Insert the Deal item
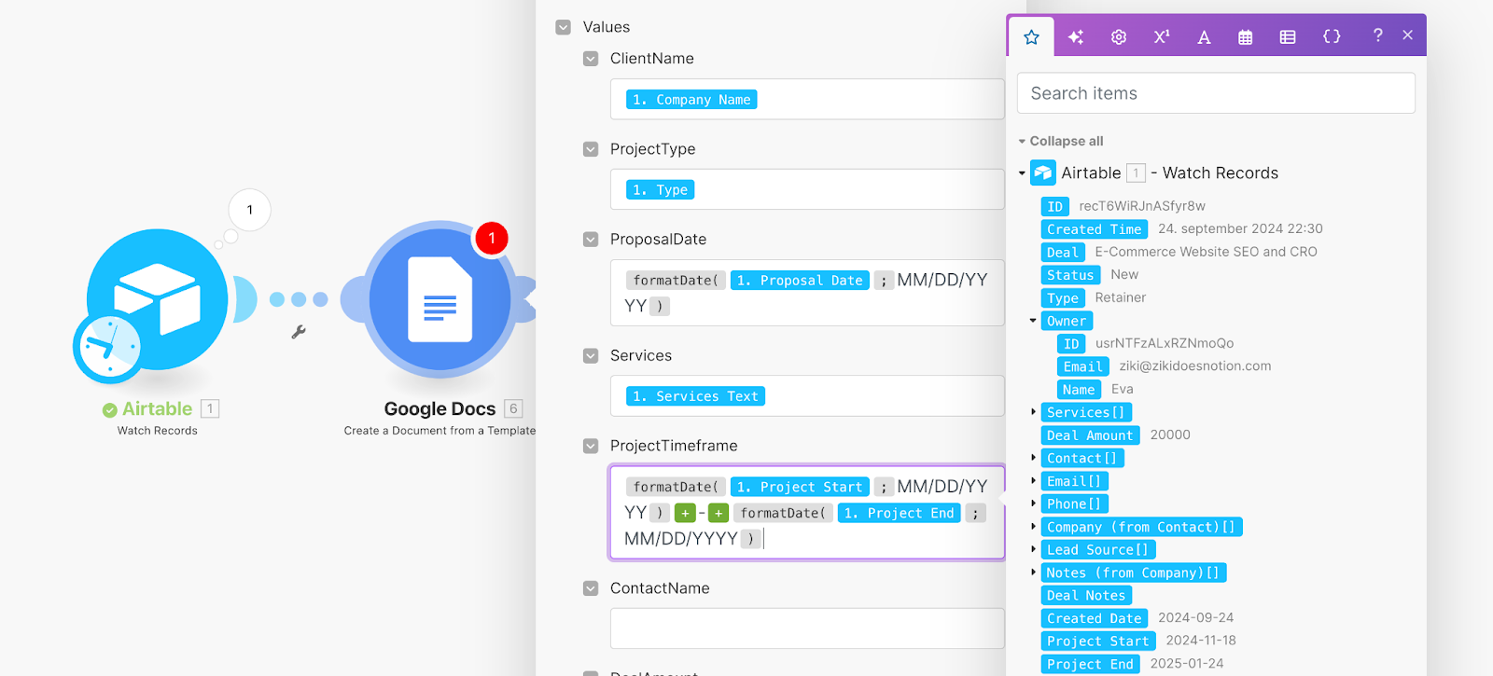Screen dimensions: 1493x676 [x=1063, y=252]
